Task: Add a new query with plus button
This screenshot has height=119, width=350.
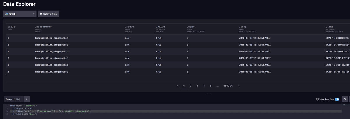Action: coord(26,99)
